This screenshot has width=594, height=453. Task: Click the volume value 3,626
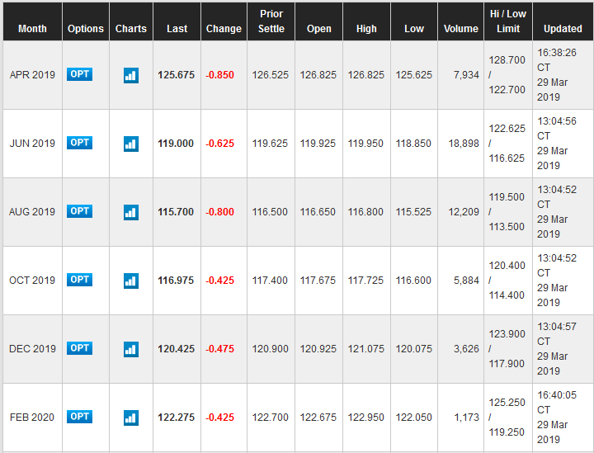point(466,349)
